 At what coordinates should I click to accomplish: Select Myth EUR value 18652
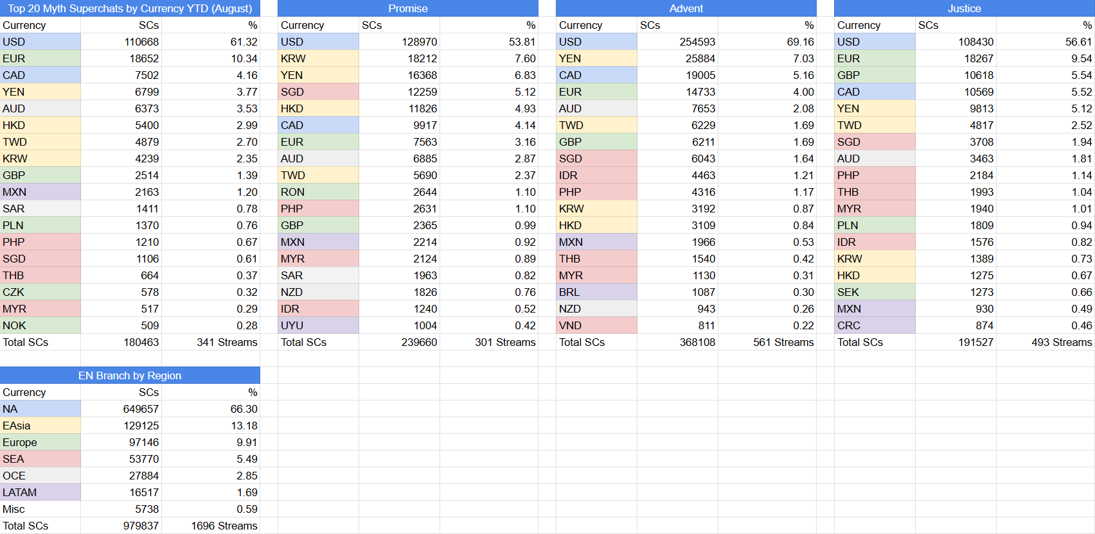tap(121, 58)
